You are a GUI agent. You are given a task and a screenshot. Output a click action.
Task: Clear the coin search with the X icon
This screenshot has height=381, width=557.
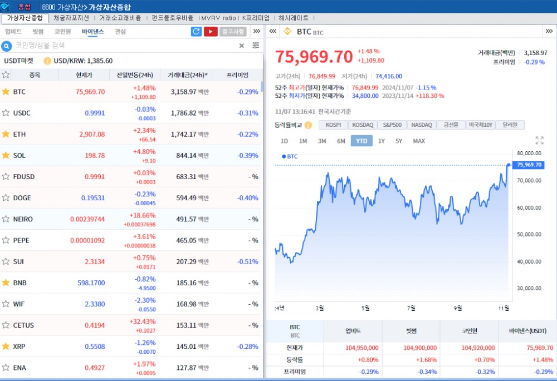pyautogui.click(x=241, y=45)
